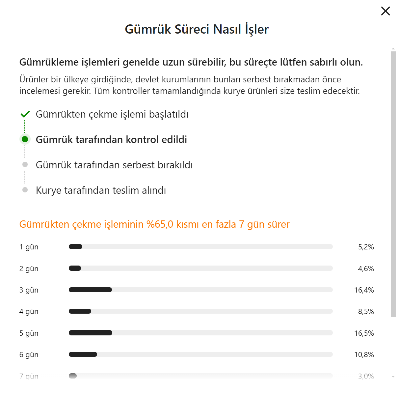Click the scrollbar up arrow
398x397 pixels.
coord(393,49)
